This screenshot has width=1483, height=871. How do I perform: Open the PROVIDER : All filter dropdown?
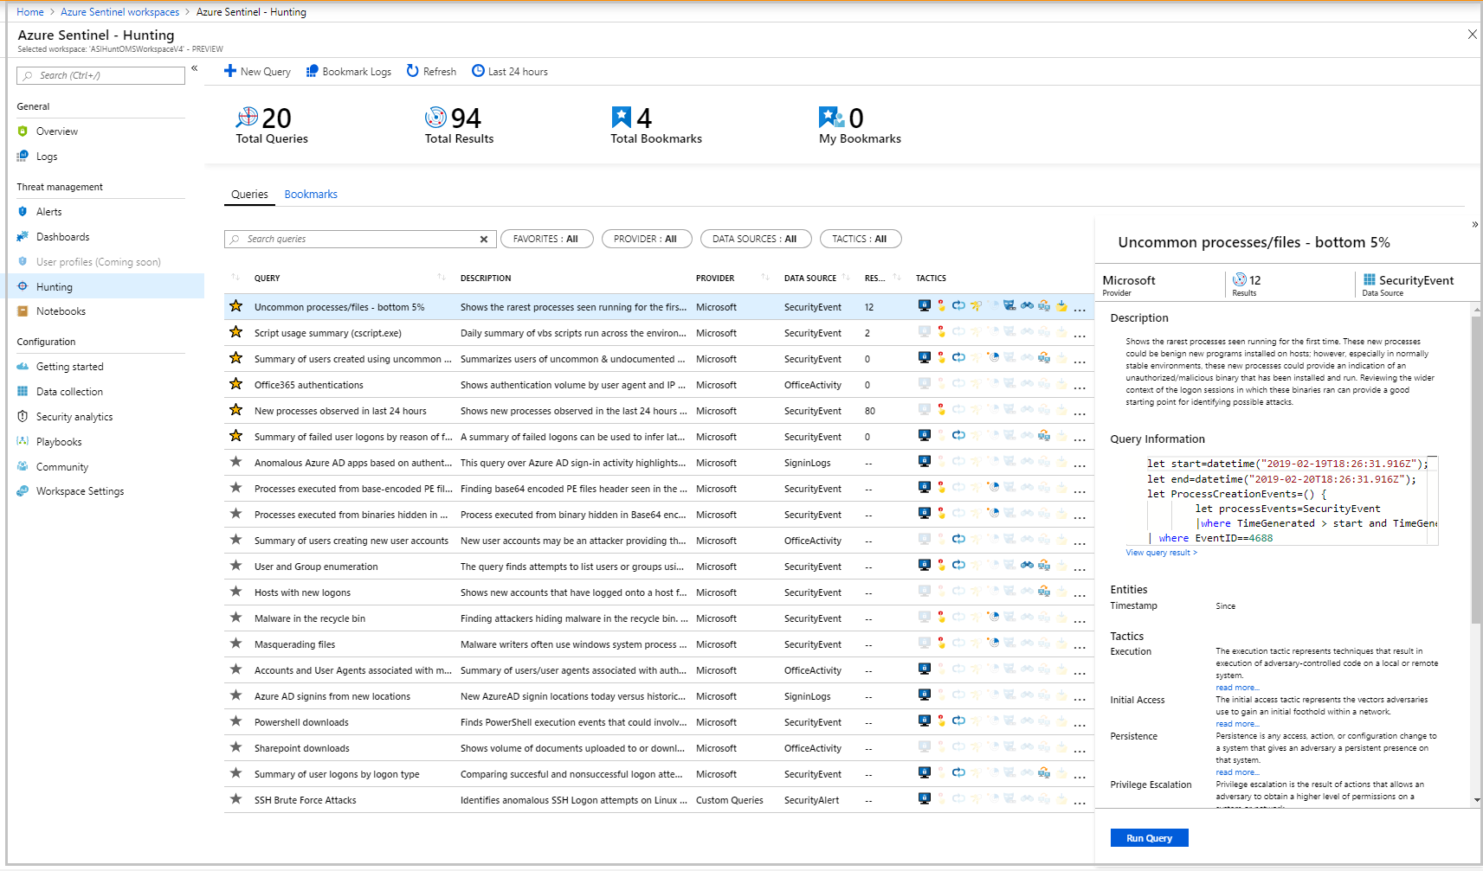pos(647,239)
